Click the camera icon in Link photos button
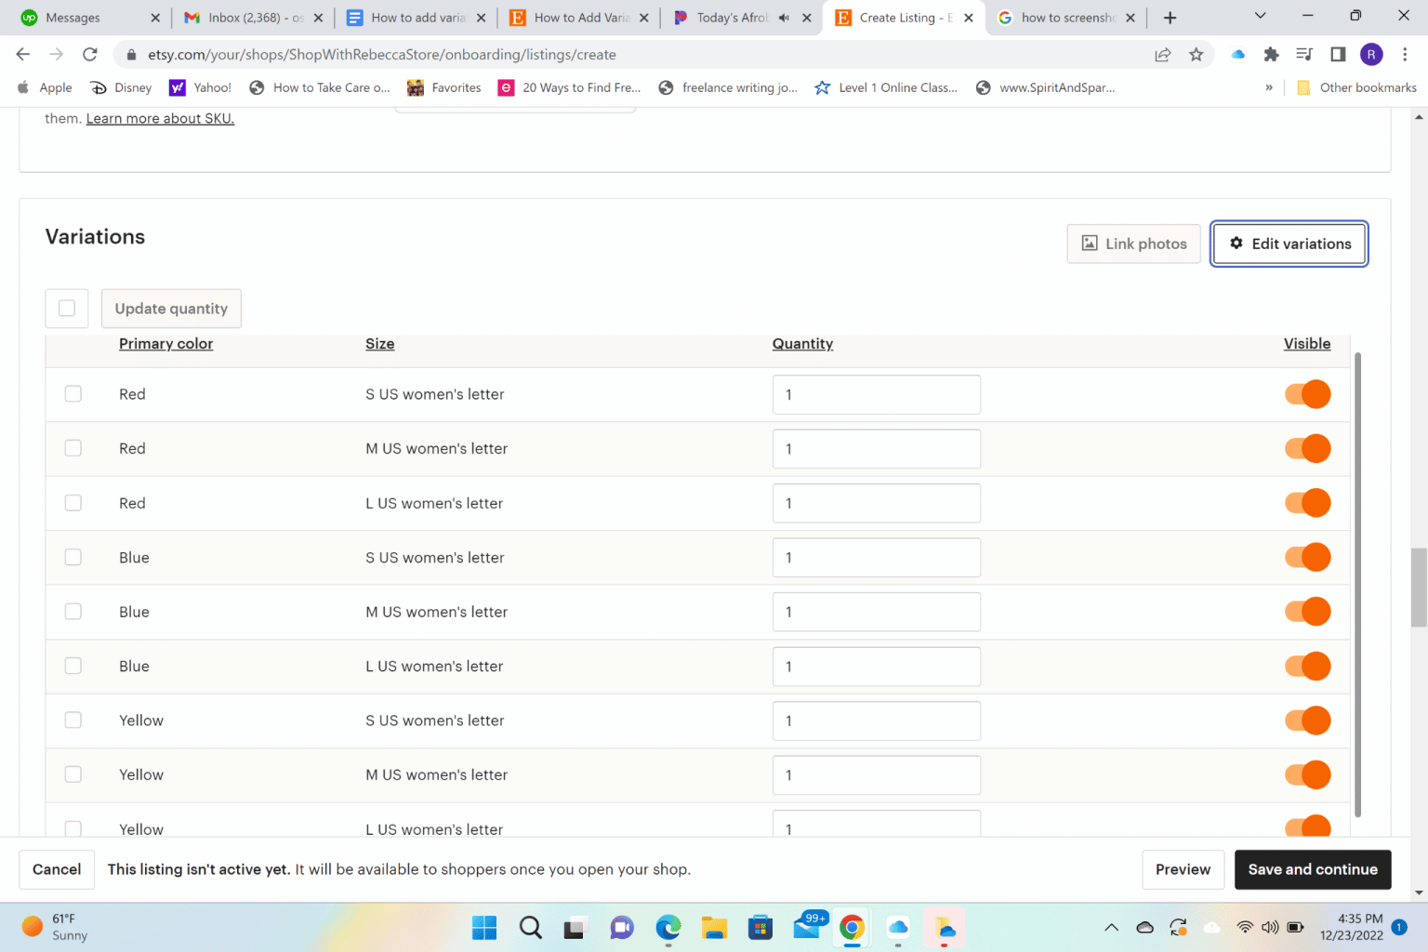Screen dimensions: 1428x952 [1089, 244]
